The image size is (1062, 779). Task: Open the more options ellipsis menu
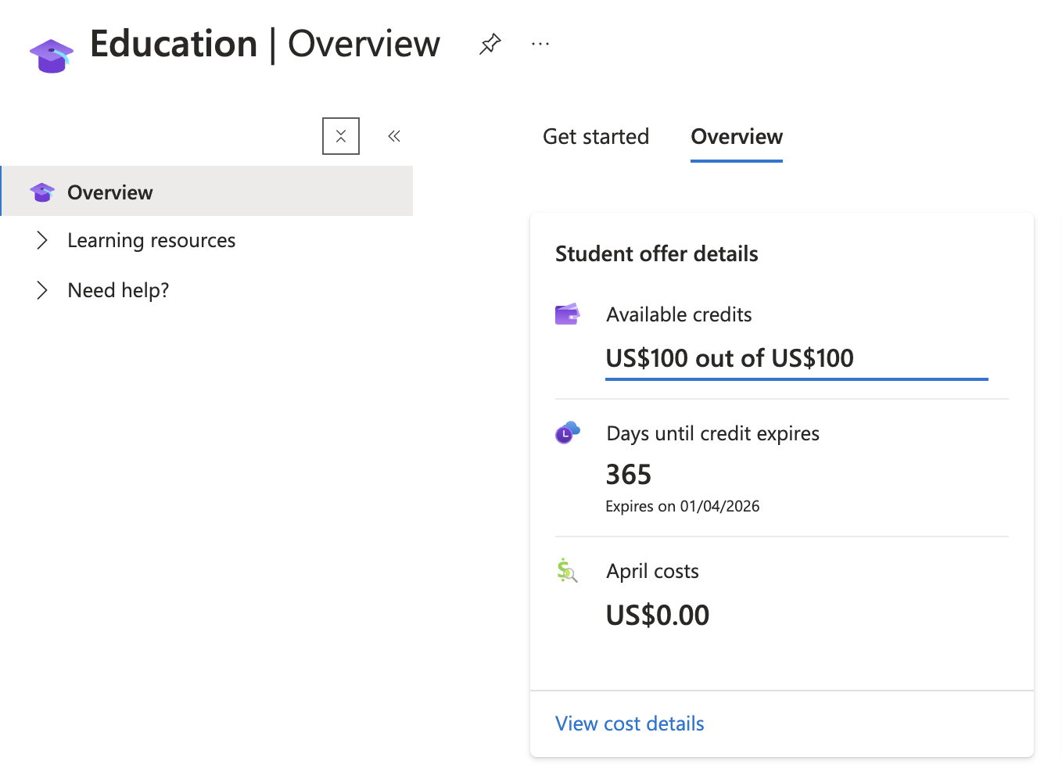tap(540, 44)
